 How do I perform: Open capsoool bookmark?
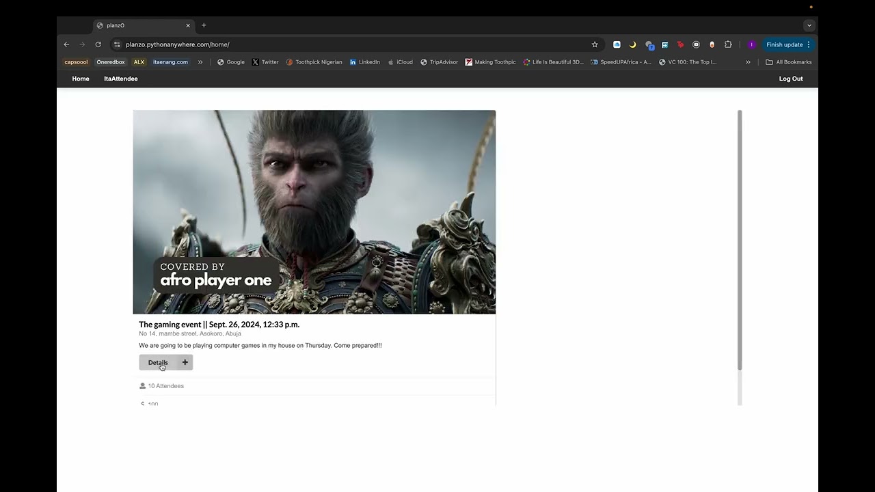[76, 62]
